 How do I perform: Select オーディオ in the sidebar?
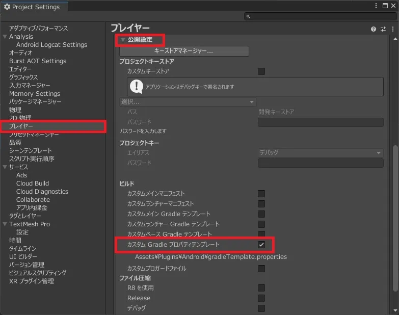tap(21, 53)
